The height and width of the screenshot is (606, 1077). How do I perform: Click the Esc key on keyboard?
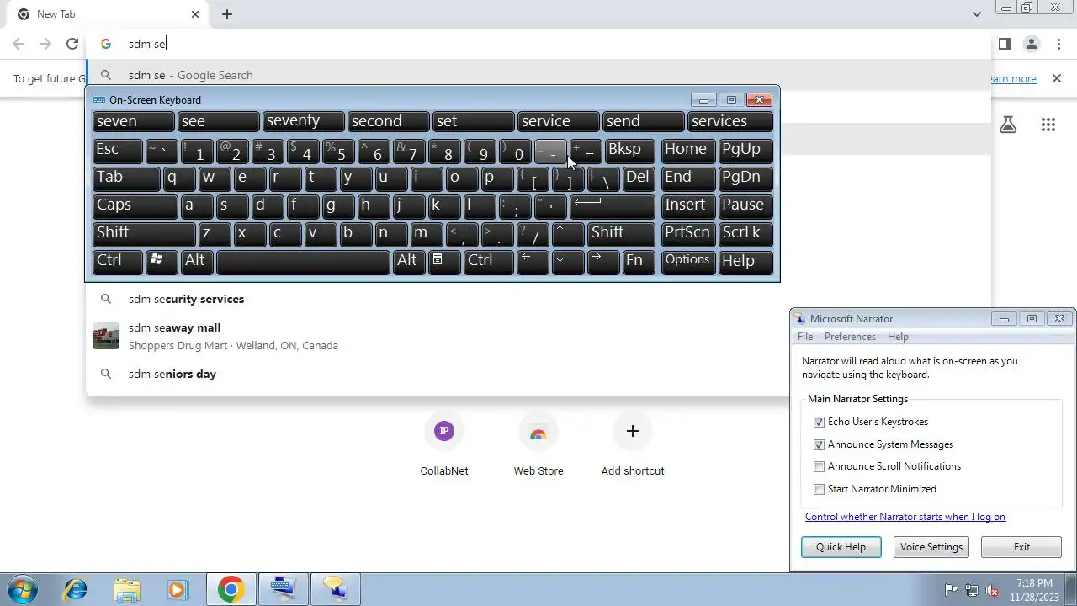coord(117,150)
